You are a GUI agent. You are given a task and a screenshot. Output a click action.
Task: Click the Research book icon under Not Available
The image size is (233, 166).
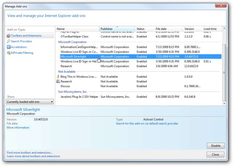coord(58,81)
